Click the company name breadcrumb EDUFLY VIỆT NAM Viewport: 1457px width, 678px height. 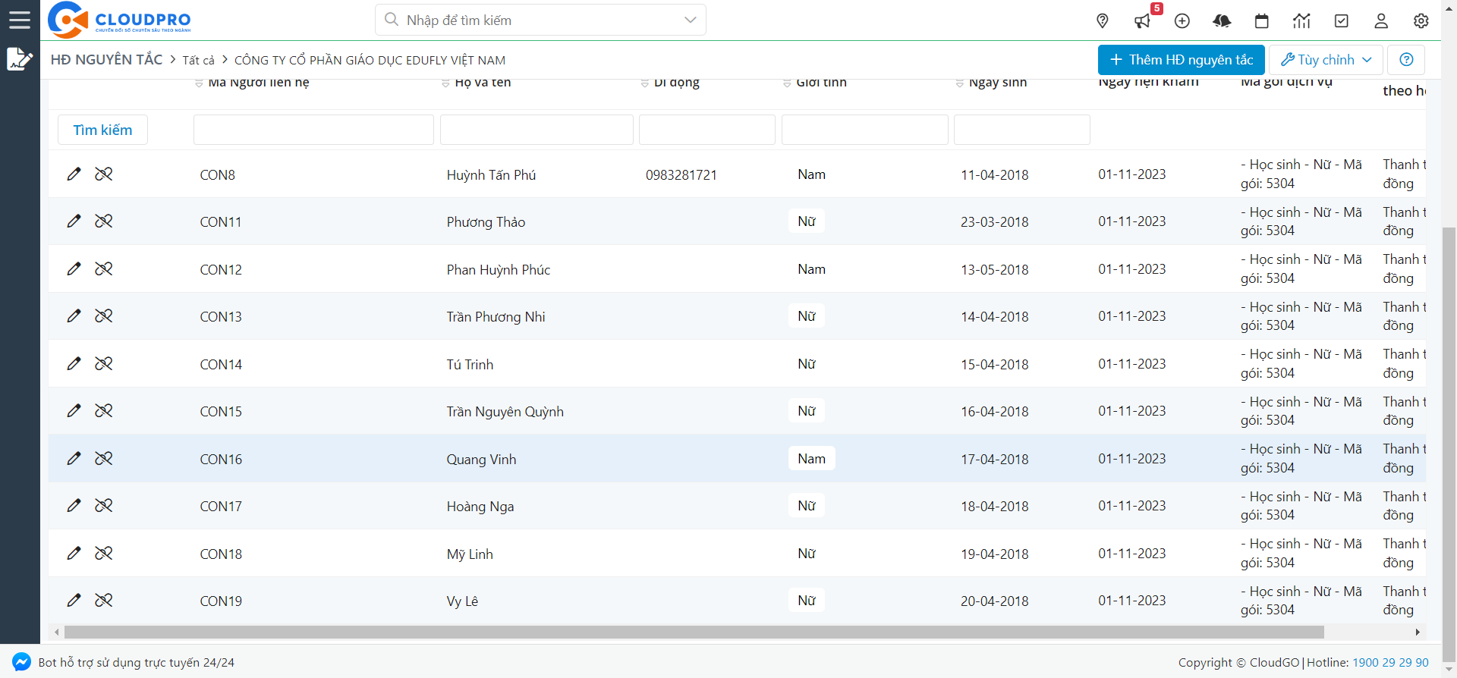370,60
